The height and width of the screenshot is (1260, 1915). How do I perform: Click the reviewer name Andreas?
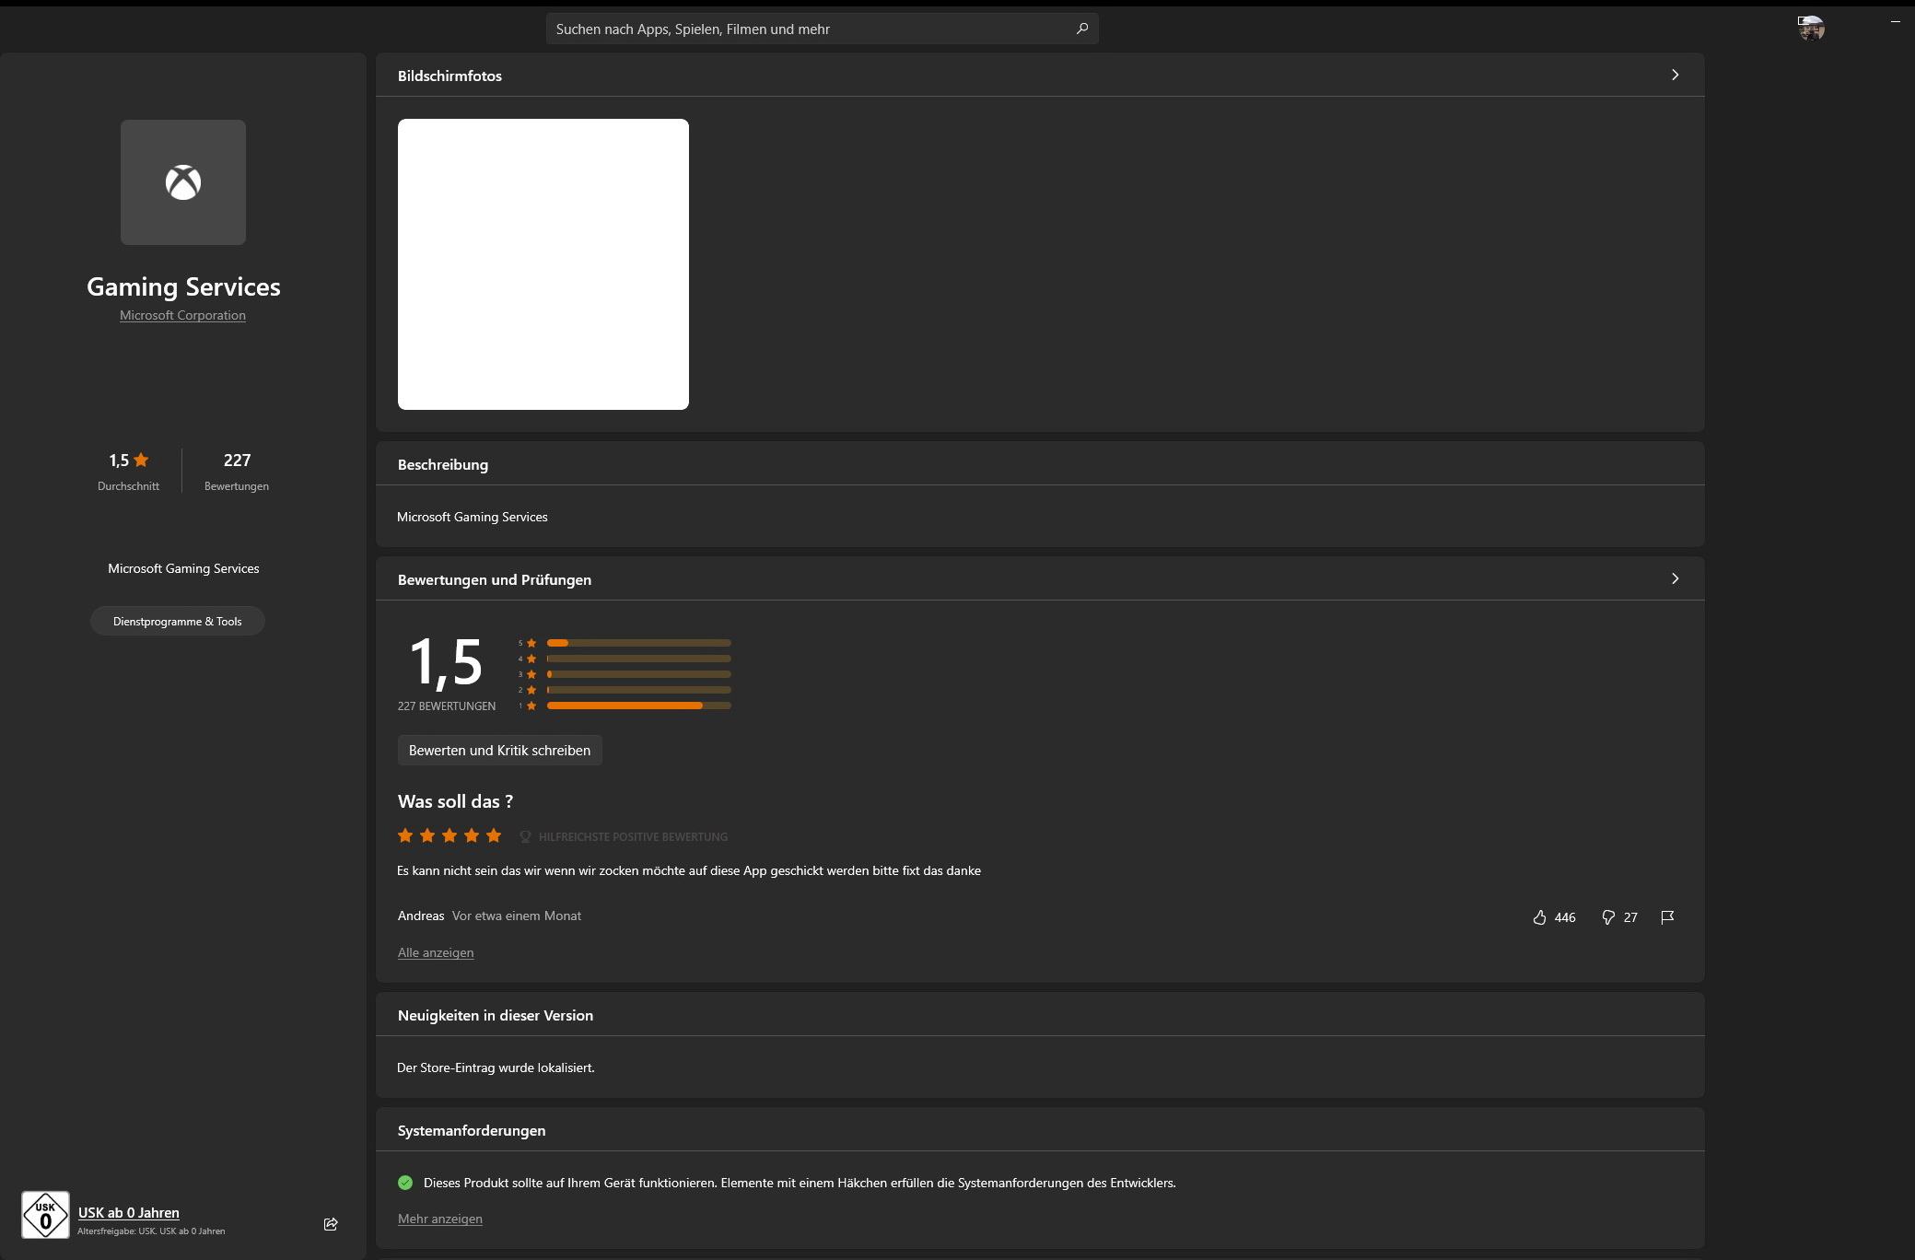pos(421,916)
